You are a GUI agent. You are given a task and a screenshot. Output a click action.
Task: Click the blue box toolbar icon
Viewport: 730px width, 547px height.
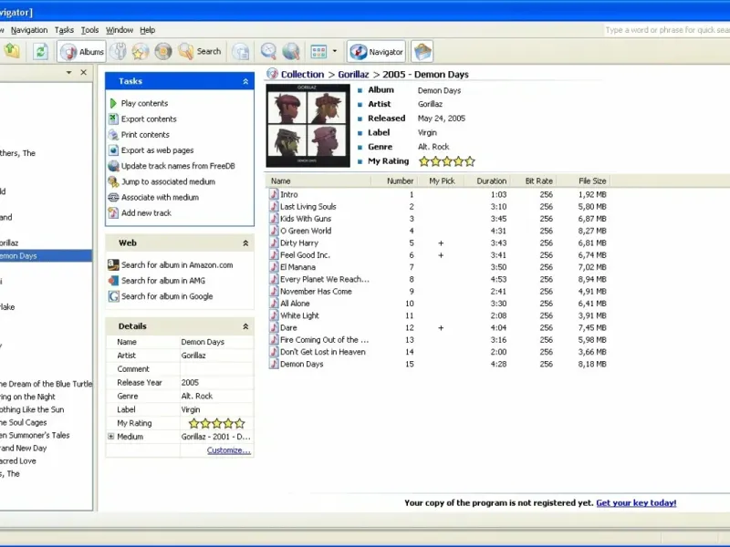[x=422, y=51]
